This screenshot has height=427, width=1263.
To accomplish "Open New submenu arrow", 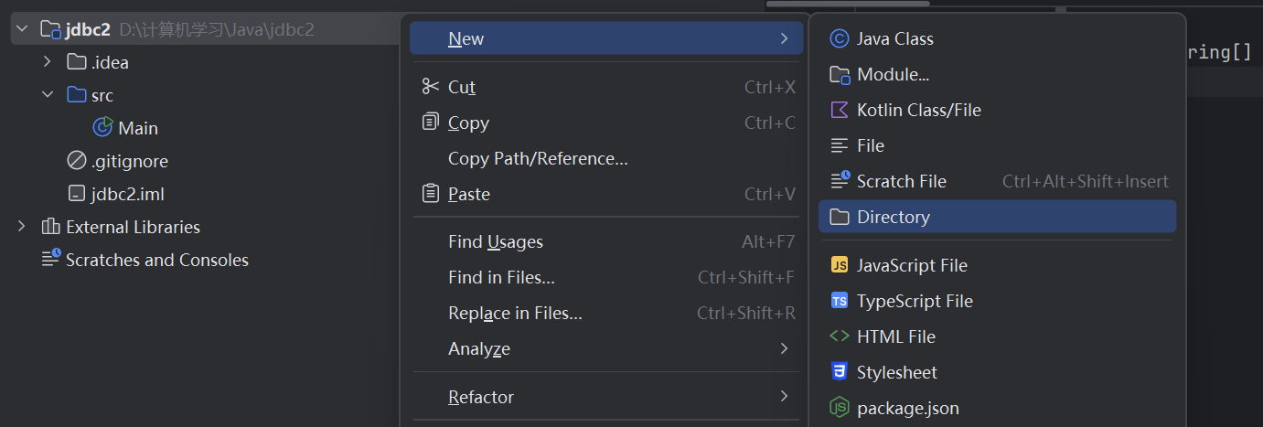I will pyautogui.click(x=784, y=38).
